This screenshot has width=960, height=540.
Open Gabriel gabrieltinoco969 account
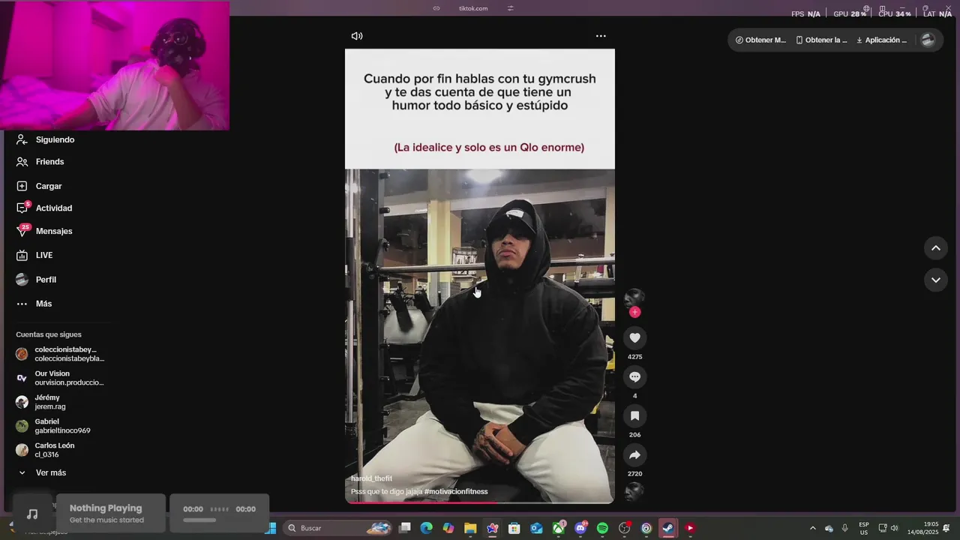[x=54, y=426]
